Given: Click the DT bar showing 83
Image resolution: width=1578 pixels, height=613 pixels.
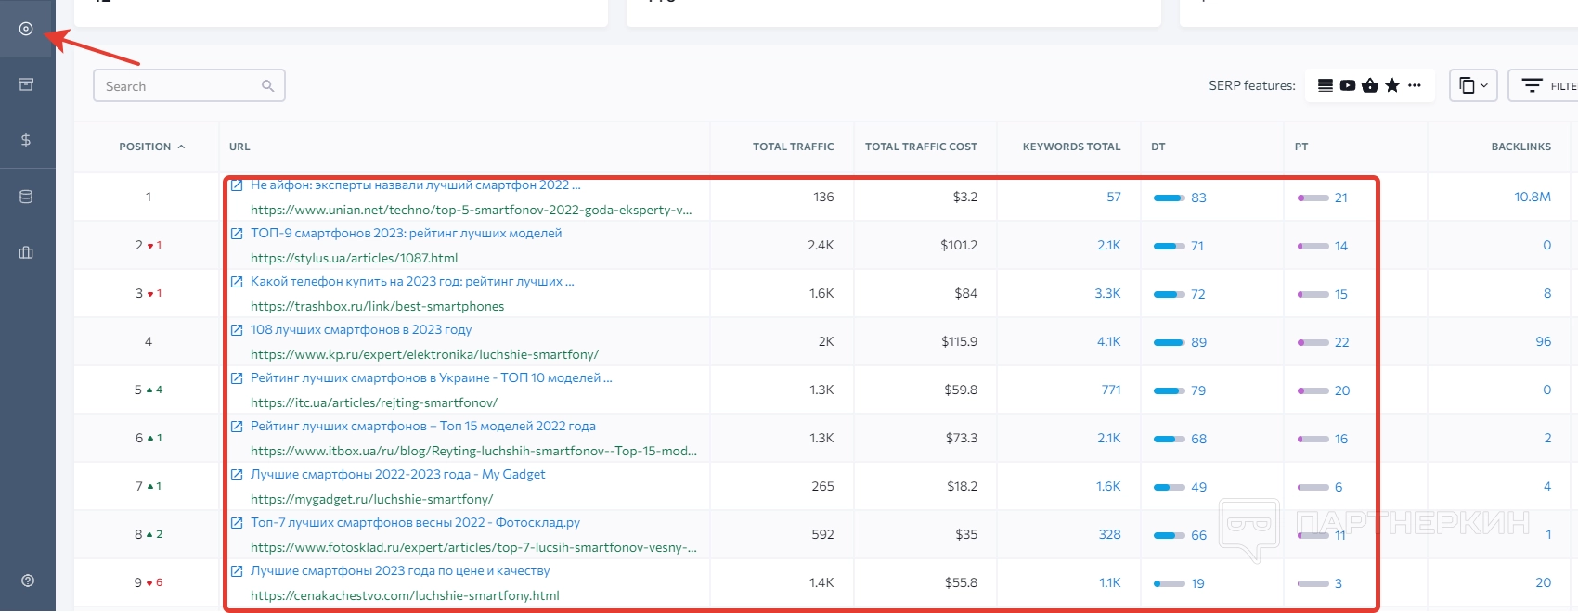Looking at the screenshot, I should point(1170,198).
